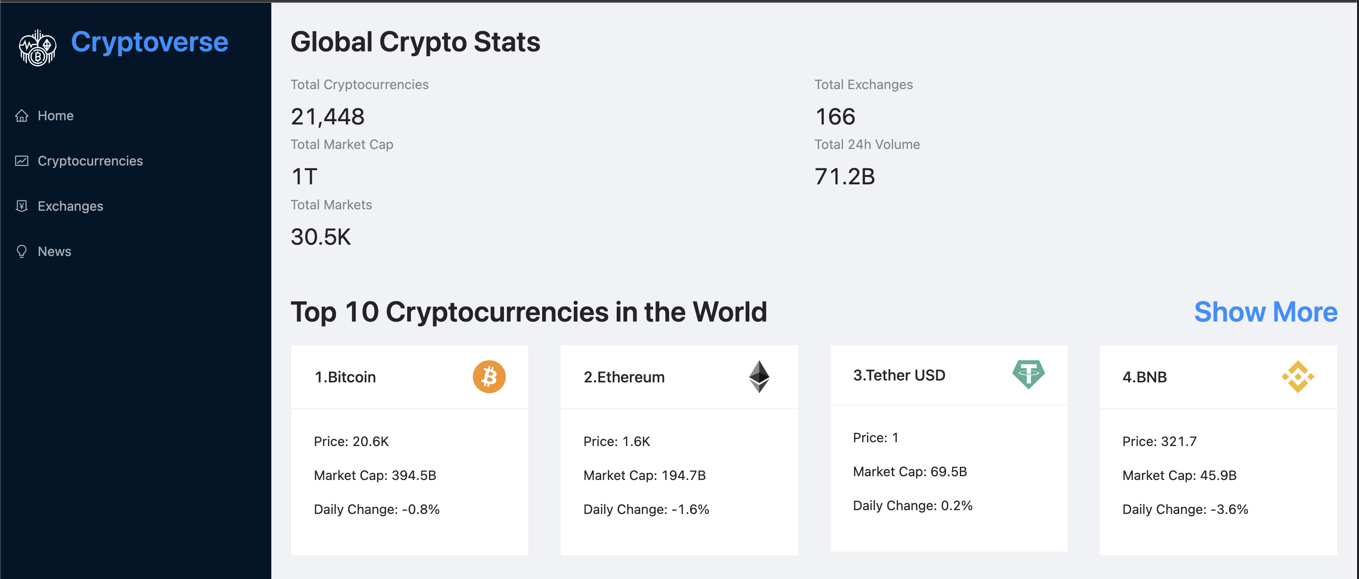Image resolution: width=1359 pixels, height=579 pixels.
Task: Open the Exchanges sidebar entry
Action: (70, 206)
